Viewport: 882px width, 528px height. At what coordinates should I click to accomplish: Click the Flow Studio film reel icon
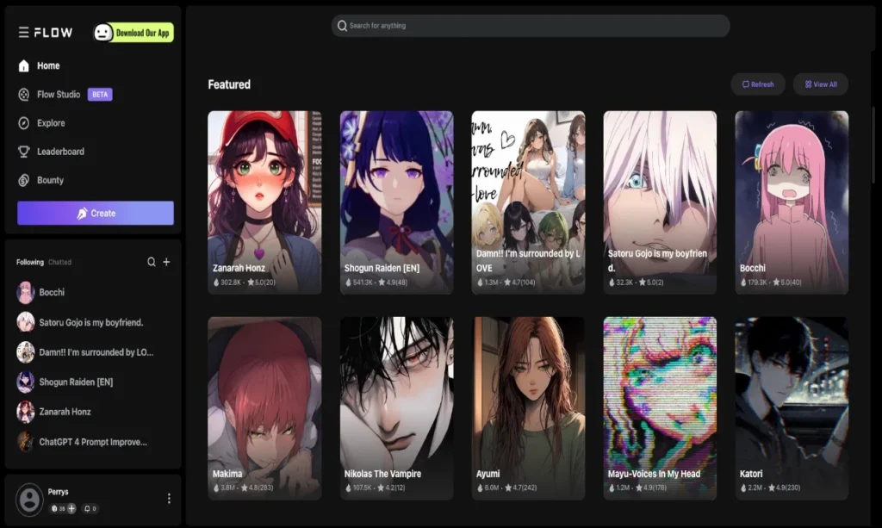[x=24, y=95]
